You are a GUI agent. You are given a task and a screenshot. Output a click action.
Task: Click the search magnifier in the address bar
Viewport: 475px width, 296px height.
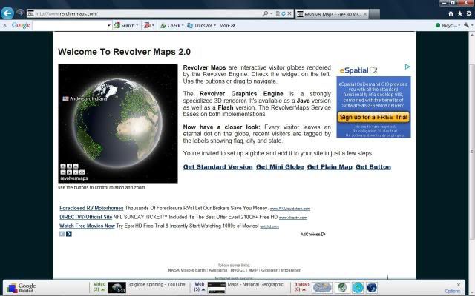(266, 13)
